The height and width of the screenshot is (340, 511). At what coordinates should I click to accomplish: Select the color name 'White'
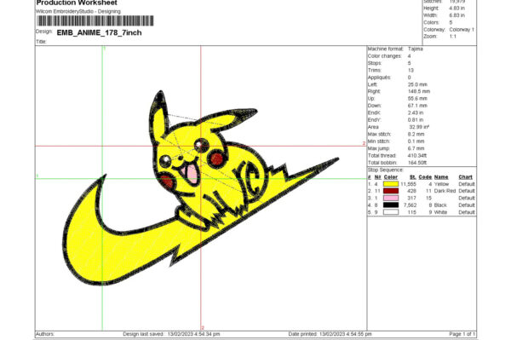tap(440, 212)
